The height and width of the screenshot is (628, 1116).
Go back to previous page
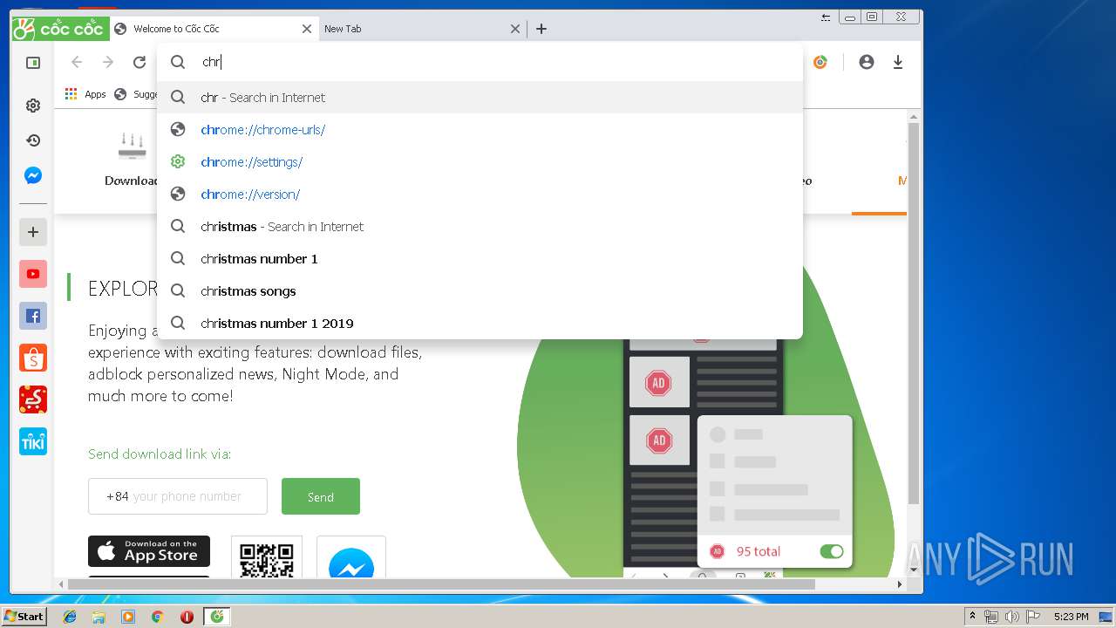coord(77,62)
